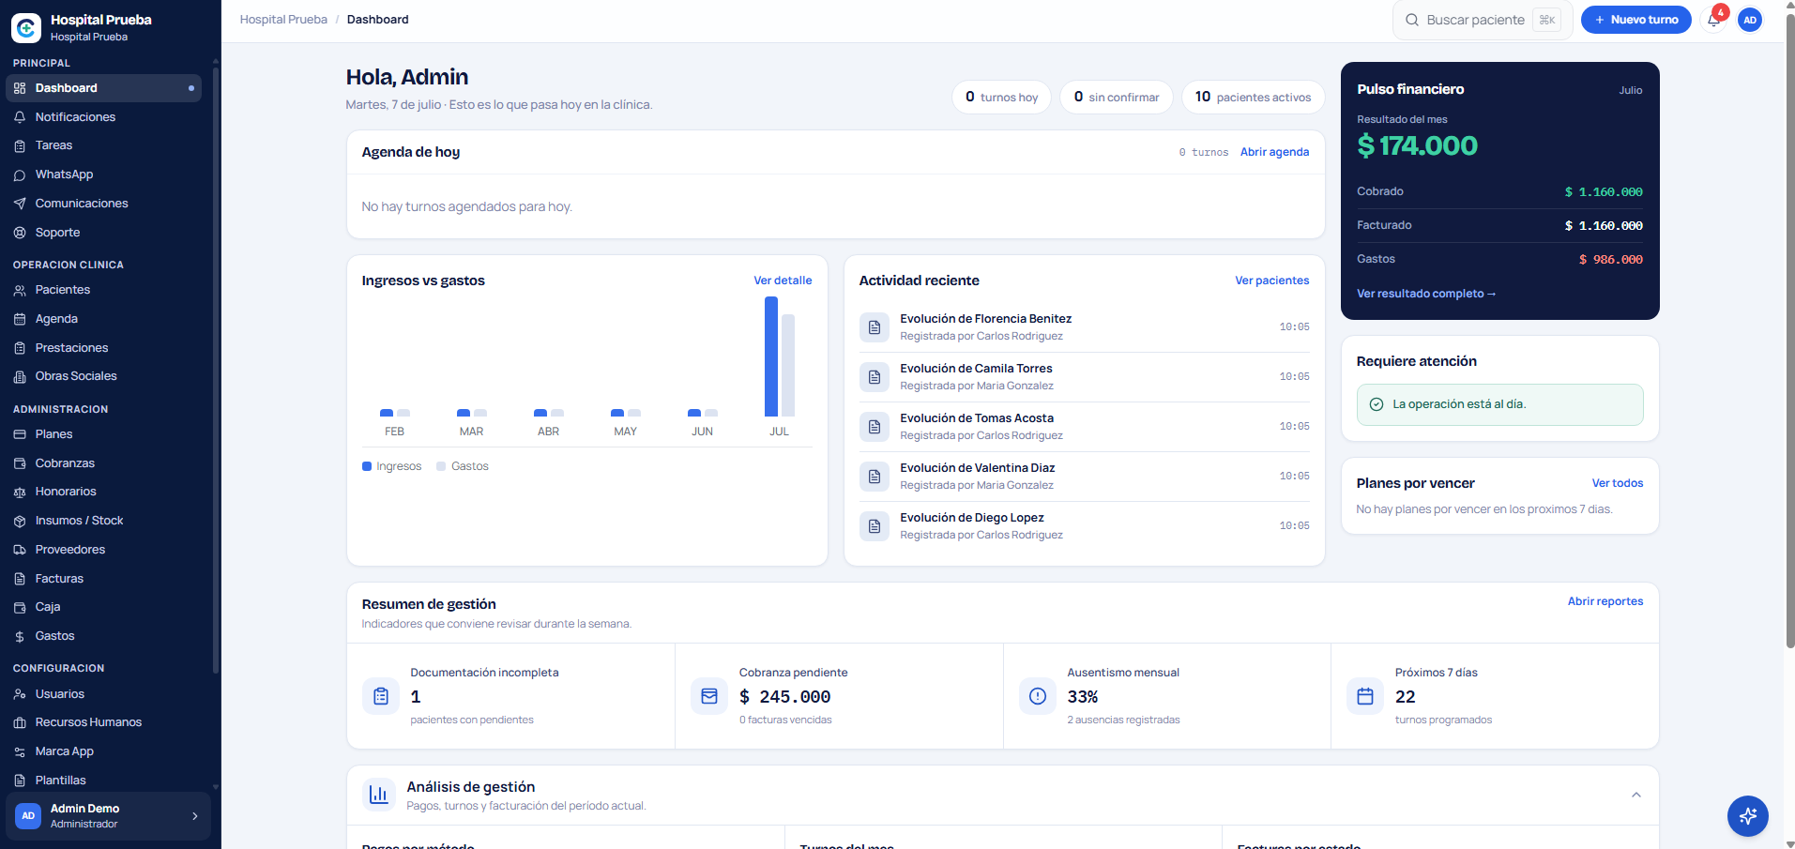Open Usuarios in the sidebar
The width and height of the screenshot is (1795, 849).
(x=103, y=694)
